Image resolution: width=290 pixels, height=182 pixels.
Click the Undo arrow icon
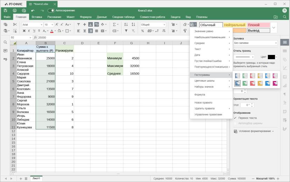click(33, 10)
